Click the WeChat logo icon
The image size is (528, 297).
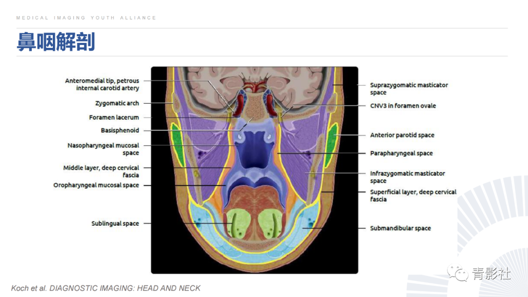[458, 273]
